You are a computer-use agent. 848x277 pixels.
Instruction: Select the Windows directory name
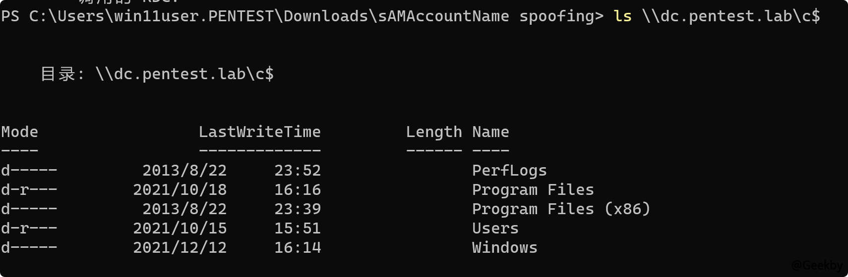(504, 248)
